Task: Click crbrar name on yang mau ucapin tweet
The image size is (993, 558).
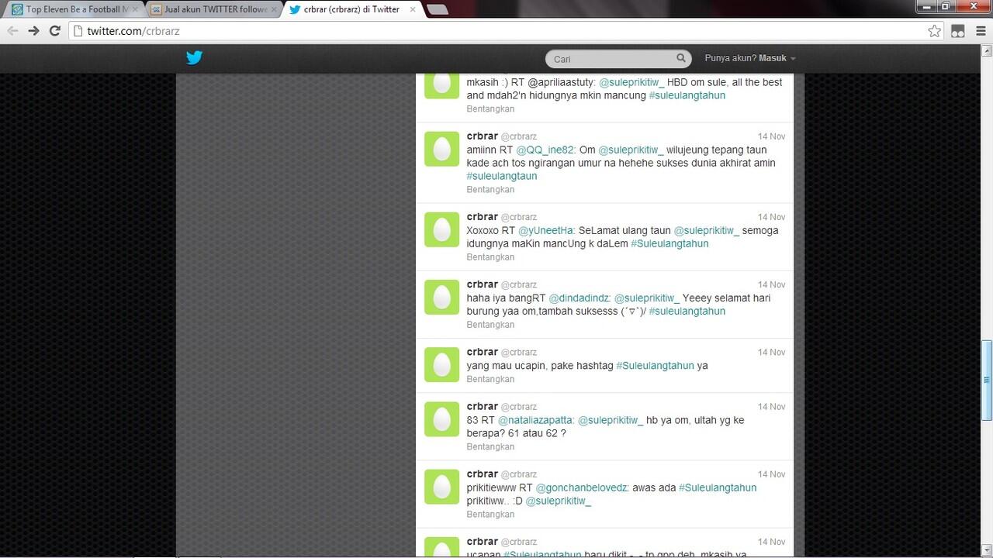Action: pyautogui.click(x=482, y=352)
